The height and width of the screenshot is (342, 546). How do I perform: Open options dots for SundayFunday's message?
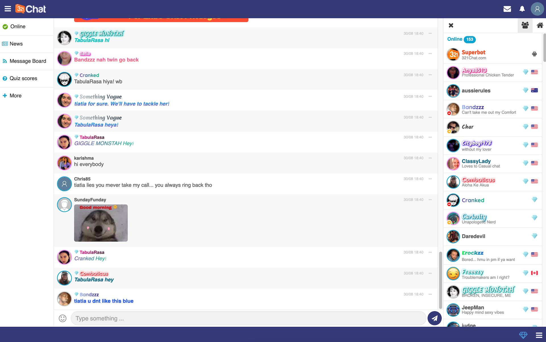(x=430, y=200)
